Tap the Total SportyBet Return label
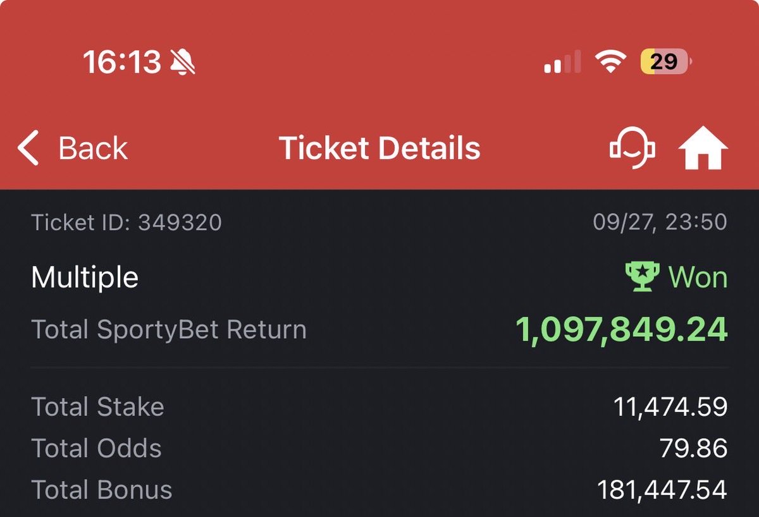This screenshot has height=517, width=759. pos(169,330)
